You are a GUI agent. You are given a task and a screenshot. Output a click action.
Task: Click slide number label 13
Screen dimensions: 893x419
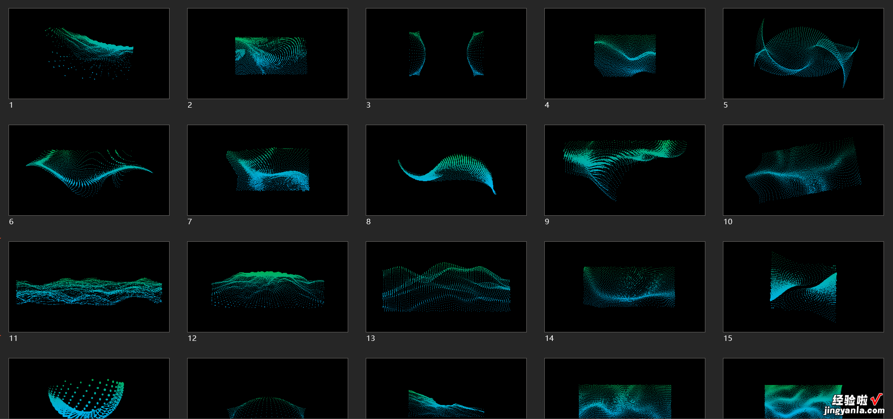[371, 338]
